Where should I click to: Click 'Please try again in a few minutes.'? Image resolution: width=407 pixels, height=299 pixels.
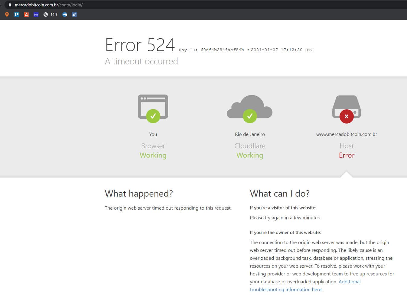click(285, 218)
